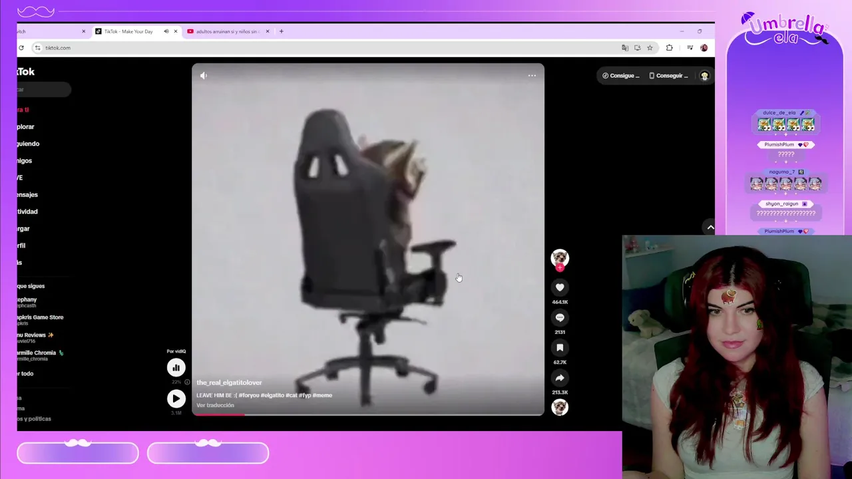Open the vidIQ bar chart stats button

point(176,367)
